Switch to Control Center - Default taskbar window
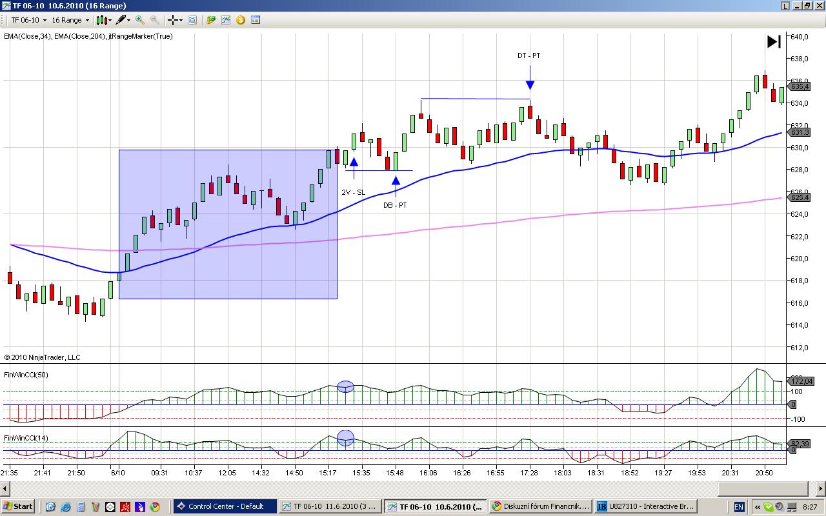The width and height of the screenshot is (826, 516). (x=224, y=506)
